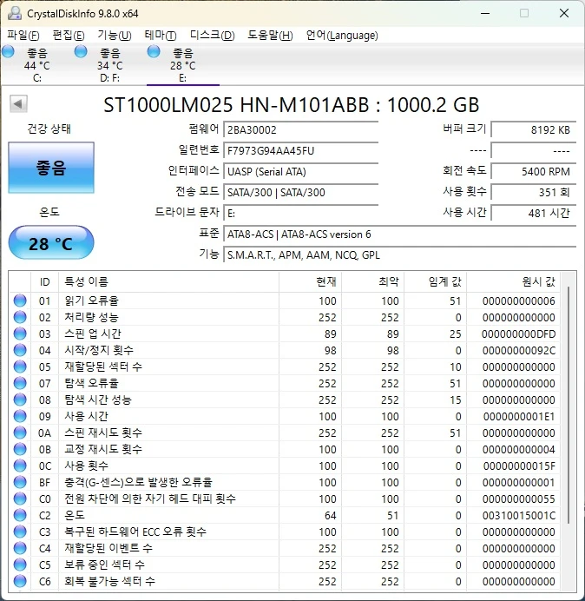The height and width of the screenshot is (601, 585).
Task: Click the 현재 column header
Action: [x=311, y=282]
